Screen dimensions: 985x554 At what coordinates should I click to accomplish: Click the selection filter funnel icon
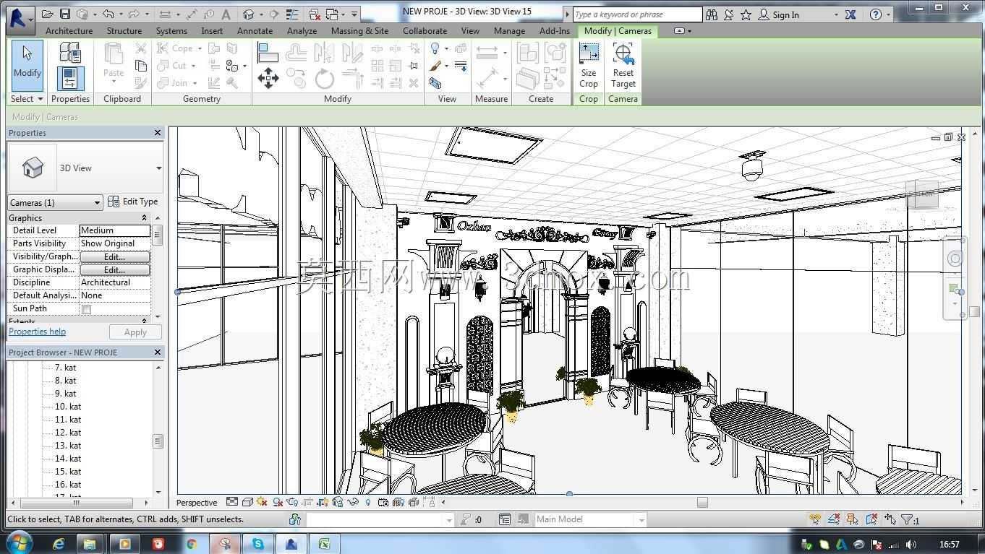906,519
